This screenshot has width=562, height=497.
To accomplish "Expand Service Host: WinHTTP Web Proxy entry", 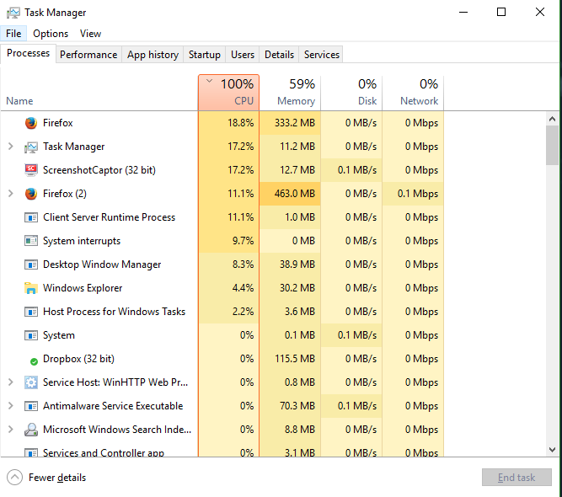I will pyautogui.click(x=11, y=382).
